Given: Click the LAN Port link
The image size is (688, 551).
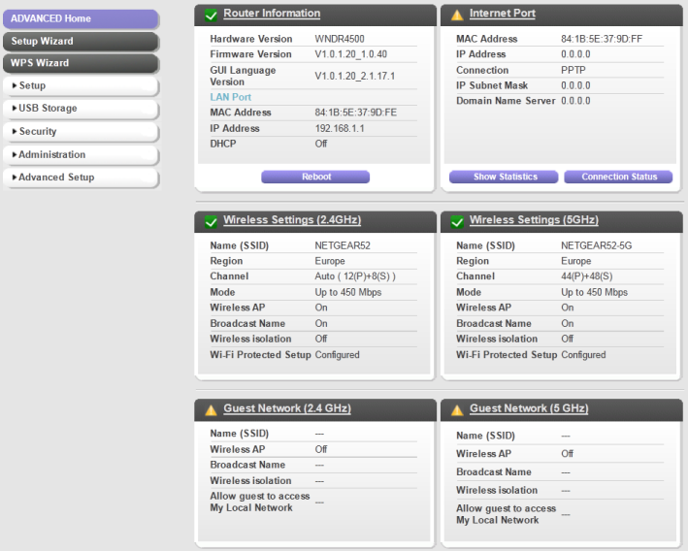Looking at the screenshot, I should click(231, 97).
